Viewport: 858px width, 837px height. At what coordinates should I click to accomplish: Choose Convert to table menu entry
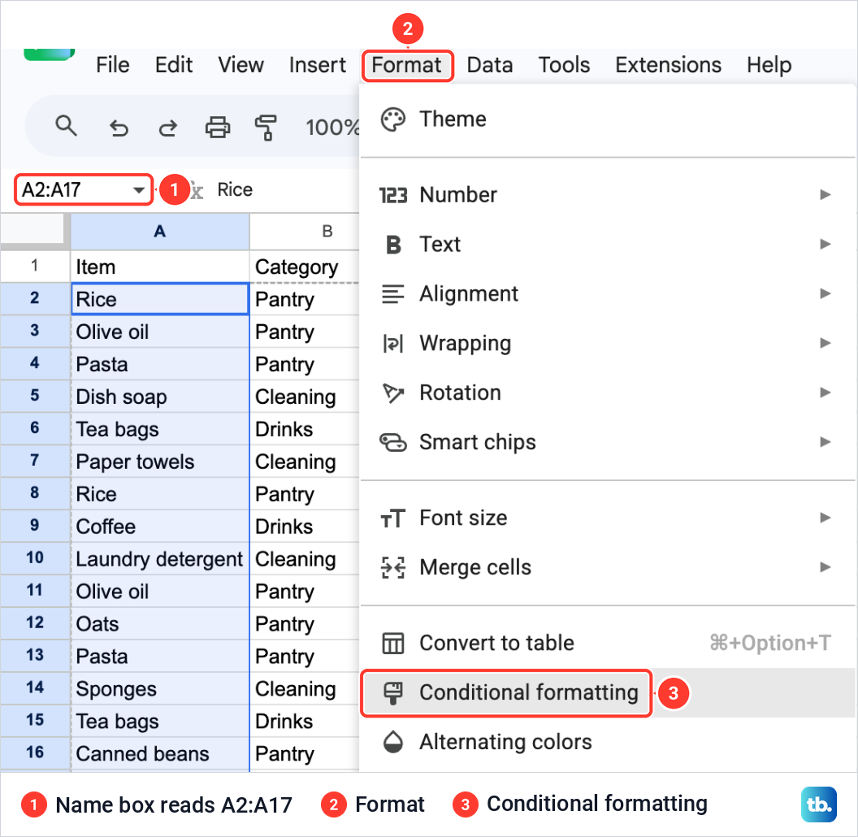click(608, 644)
